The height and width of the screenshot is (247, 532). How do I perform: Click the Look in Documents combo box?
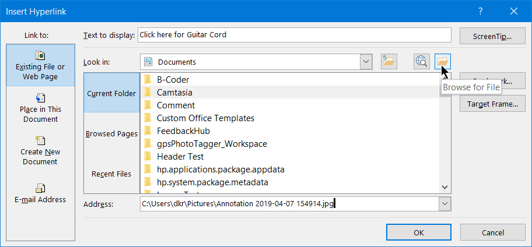pos(256,62)
